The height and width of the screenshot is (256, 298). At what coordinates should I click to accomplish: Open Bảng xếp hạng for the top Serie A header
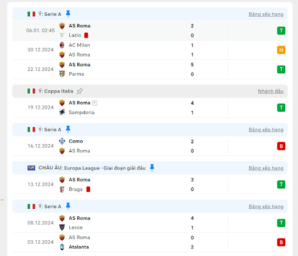pyautogui.click(x=266, y=15)
